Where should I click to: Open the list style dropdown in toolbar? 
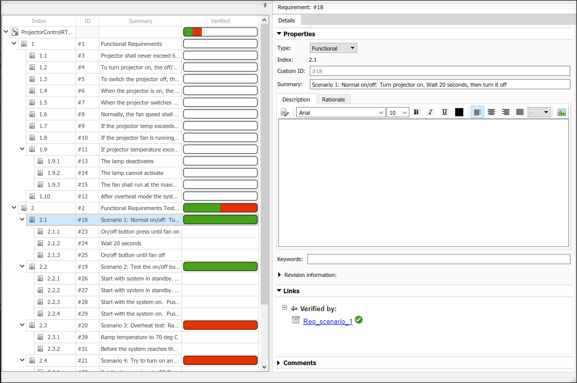pyautogui.click(x=539, y=112)
